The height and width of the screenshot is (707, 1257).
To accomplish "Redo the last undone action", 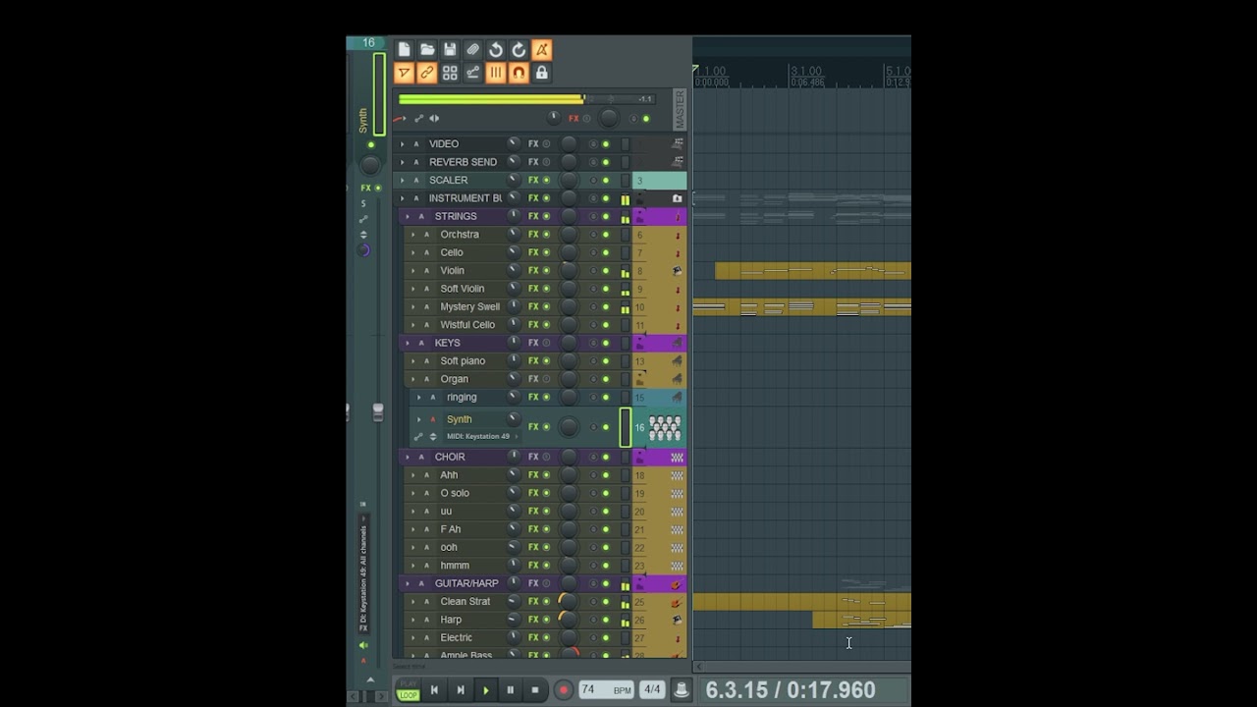I will tap(519, 49).
